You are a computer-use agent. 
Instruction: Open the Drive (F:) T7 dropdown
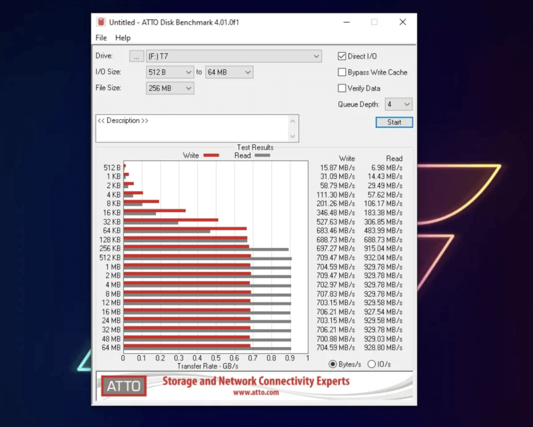234,56
